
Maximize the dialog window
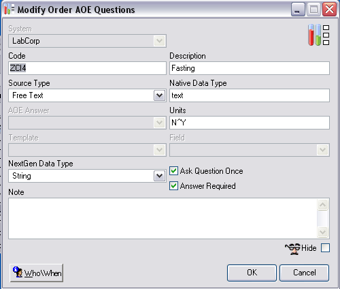coord(313,10)
